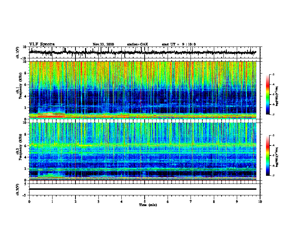Click time axis tick label "10"
293x226 pixels.
coord(260,202)
